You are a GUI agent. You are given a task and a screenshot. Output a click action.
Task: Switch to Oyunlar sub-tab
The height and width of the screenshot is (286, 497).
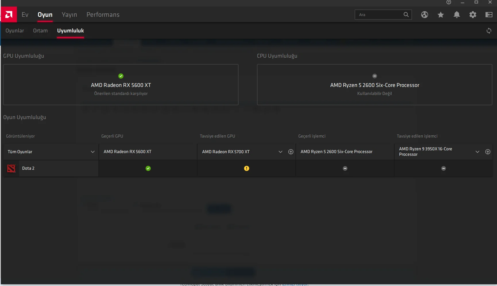15,31
